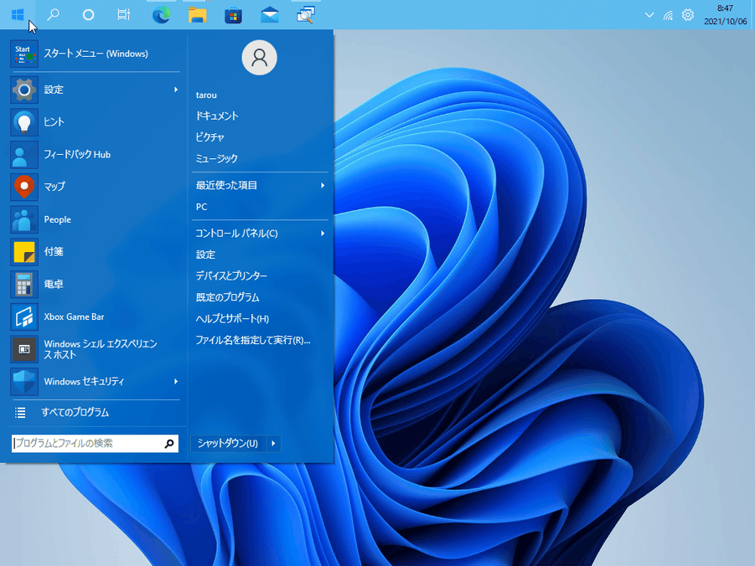Expand the 最近使った項目 arrow
This screenshot has width=755, height=566.
pos(323,185)
